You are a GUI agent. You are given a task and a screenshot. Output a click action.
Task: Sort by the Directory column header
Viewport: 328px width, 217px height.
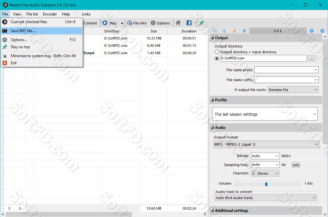point(121,31)
